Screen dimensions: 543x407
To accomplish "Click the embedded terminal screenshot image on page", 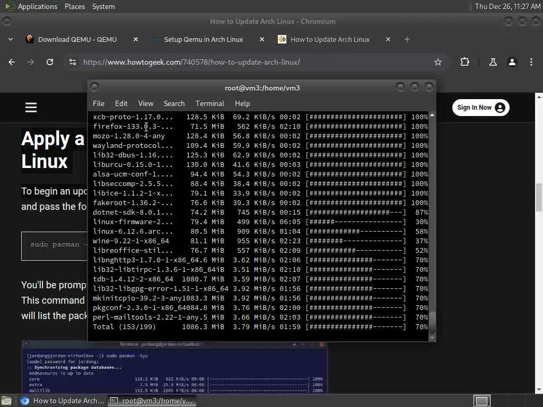I will 175,367.
